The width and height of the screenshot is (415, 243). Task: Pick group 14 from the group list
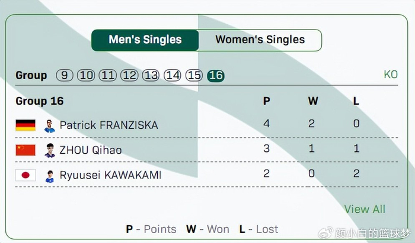pos(173,76)
